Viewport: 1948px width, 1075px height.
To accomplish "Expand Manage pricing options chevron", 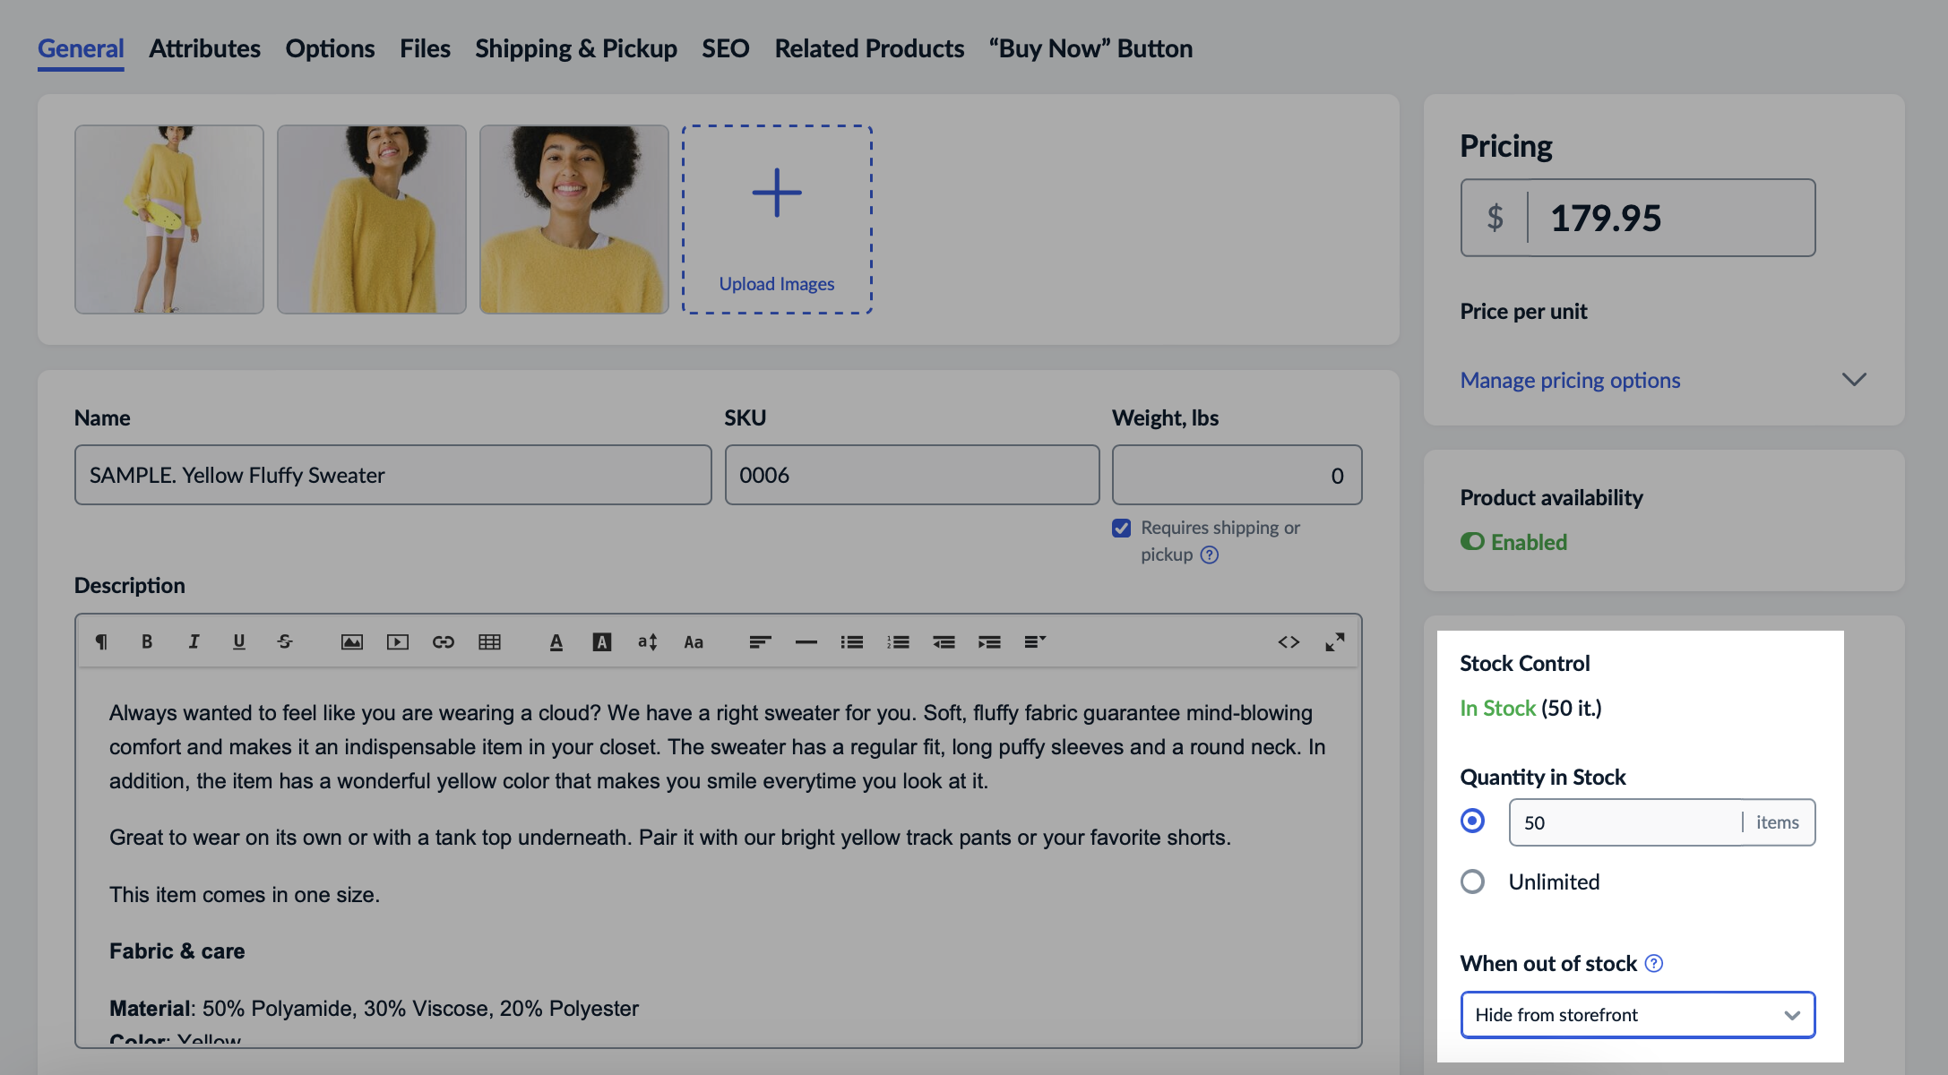I will click(x=1854, y=380).
